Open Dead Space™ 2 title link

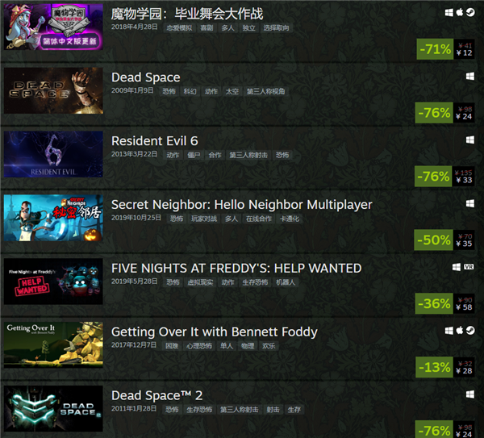[x=156, y=395]
